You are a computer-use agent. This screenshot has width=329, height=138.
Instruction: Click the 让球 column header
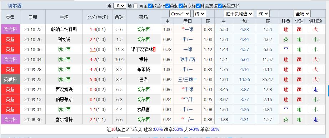[x=299, y=21]
